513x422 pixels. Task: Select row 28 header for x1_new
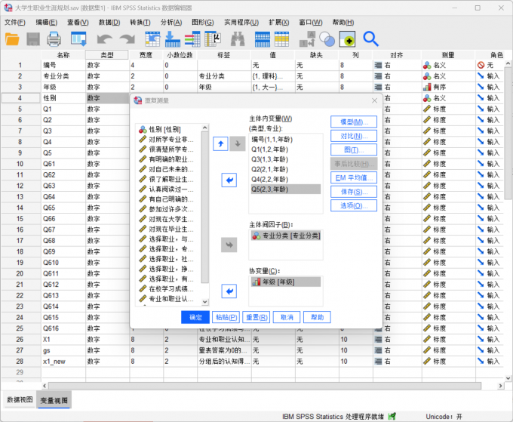(20, 362)
